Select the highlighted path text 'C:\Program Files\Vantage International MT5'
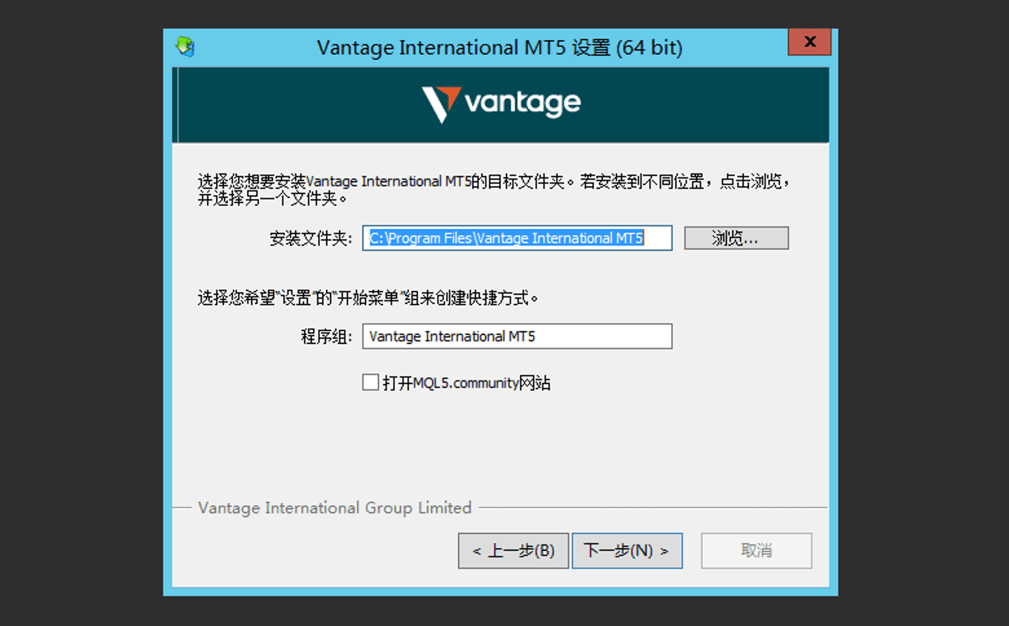The image size is (1009, 626). click(x=504, y=238)
